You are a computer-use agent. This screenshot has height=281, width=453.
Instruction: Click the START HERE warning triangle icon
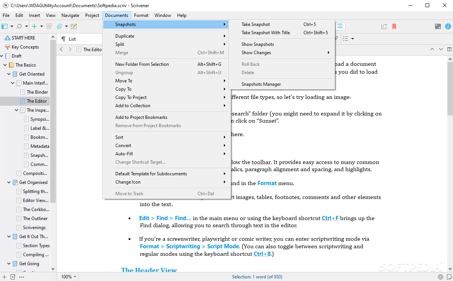point(7,38)
